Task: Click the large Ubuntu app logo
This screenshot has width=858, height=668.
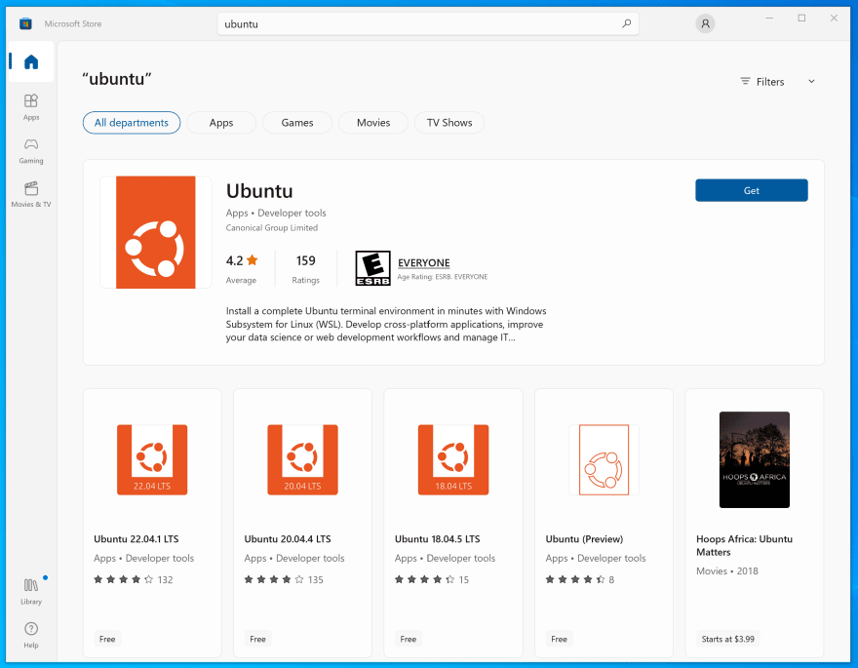Action: point(156,232)
